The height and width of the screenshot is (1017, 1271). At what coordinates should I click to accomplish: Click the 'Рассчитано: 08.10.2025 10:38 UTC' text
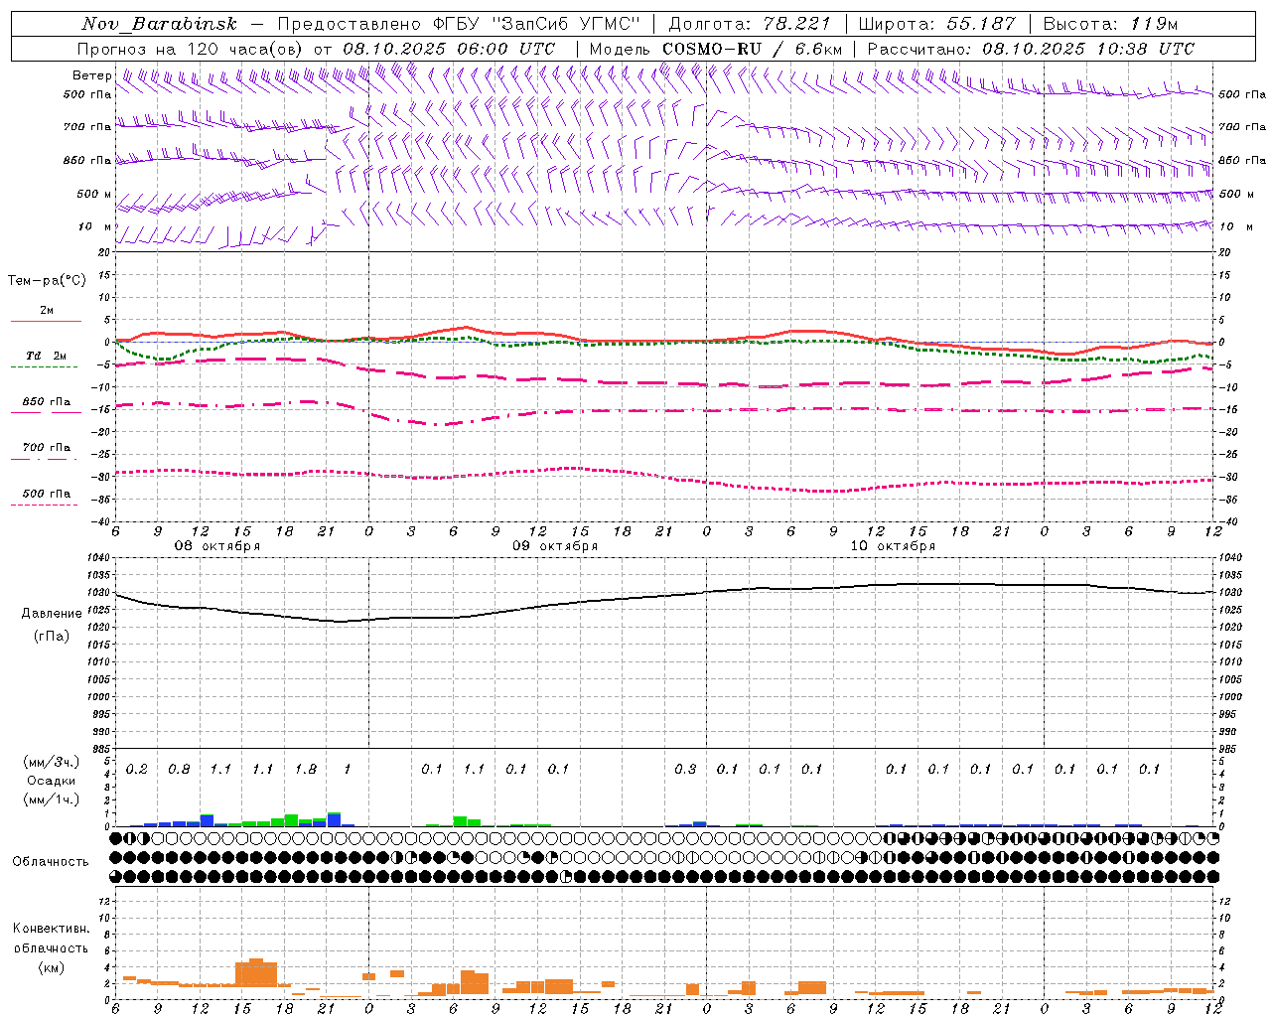point(1031,49)
